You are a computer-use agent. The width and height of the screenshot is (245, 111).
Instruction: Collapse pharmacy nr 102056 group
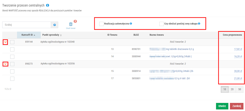pos(5,64)
